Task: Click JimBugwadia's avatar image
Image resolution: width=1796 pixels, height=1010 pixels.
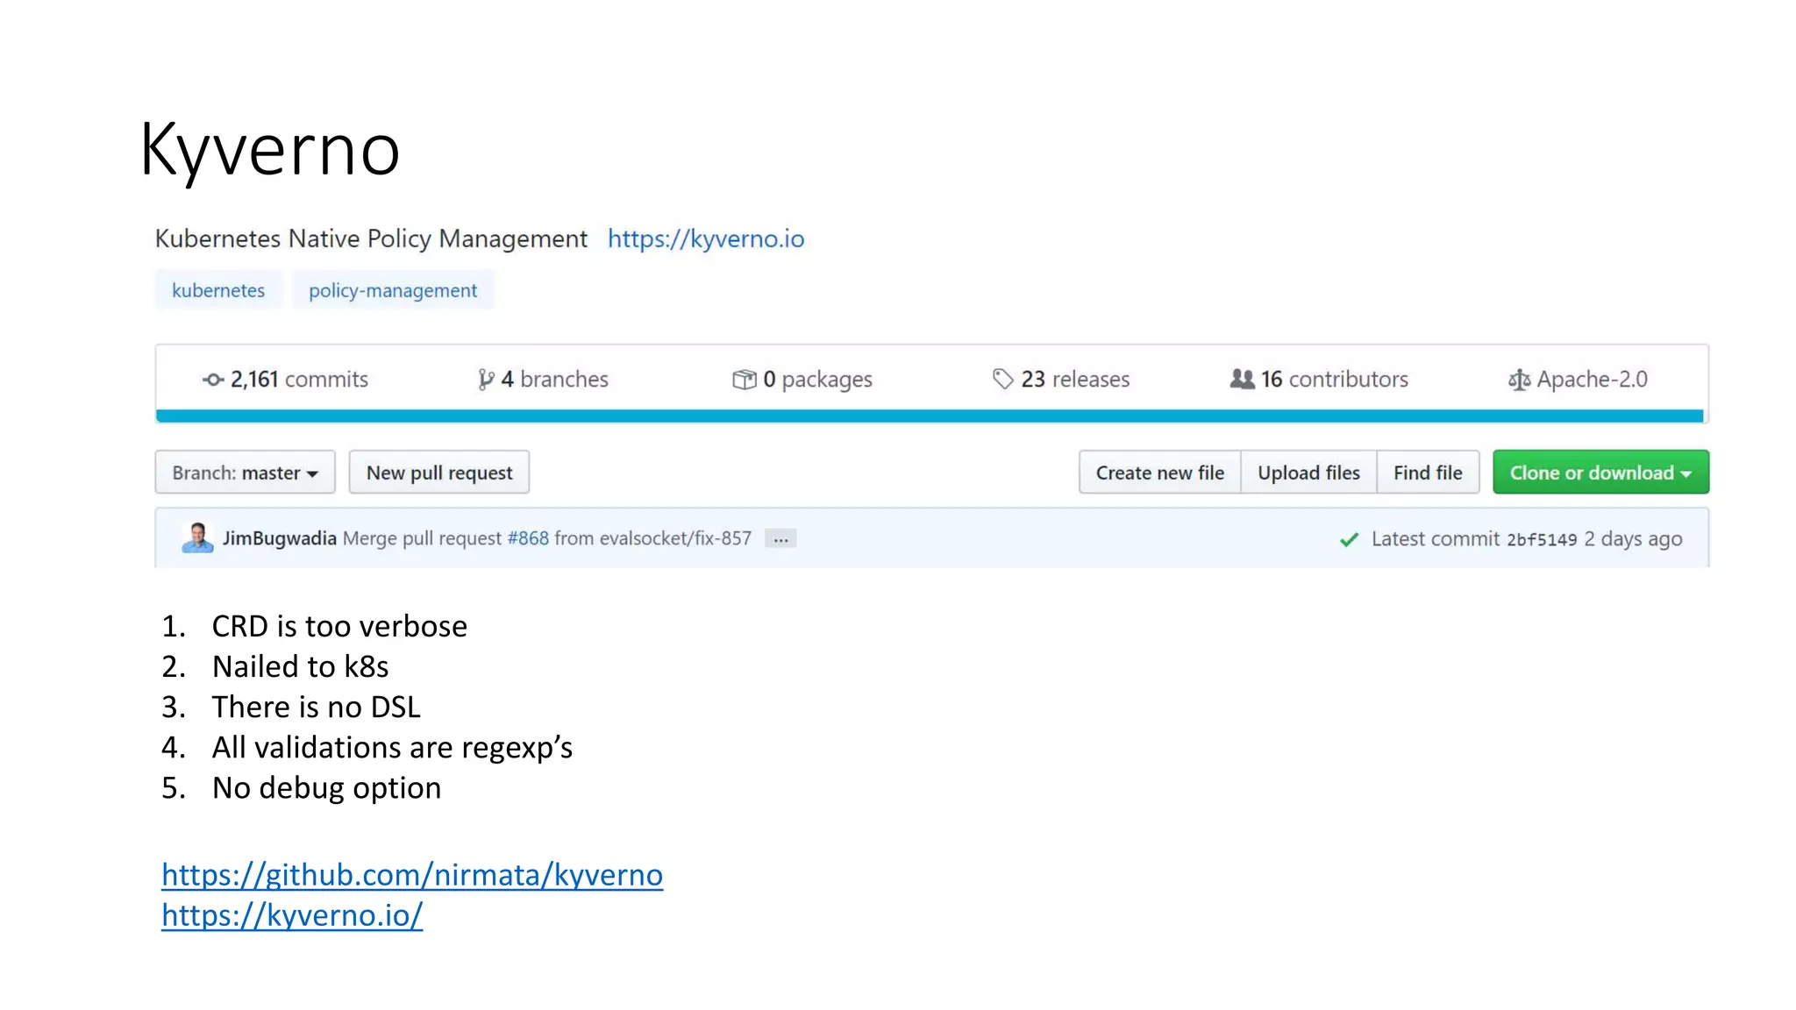Action: pos(197,537)
